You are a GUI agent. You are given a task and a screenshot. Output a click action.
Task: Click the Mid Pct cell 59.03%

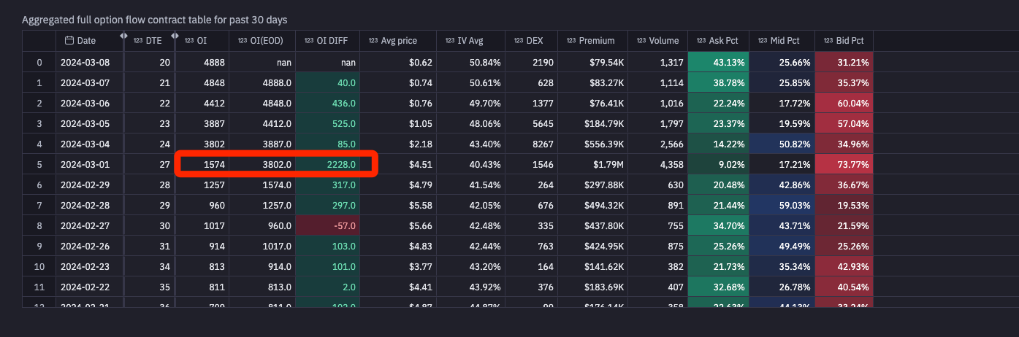point(782,206)
